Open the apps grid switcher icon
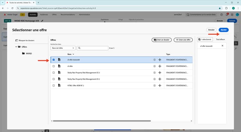 232,14
